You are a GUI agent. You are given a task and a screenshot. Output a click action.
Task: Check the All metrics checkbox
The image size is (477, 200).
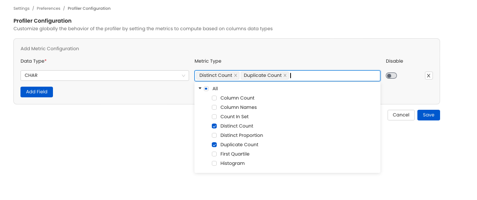coord(206,89)
